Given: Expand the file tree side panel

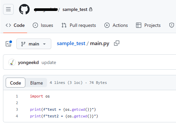Looking at the screenshot, I should point(9,43).
